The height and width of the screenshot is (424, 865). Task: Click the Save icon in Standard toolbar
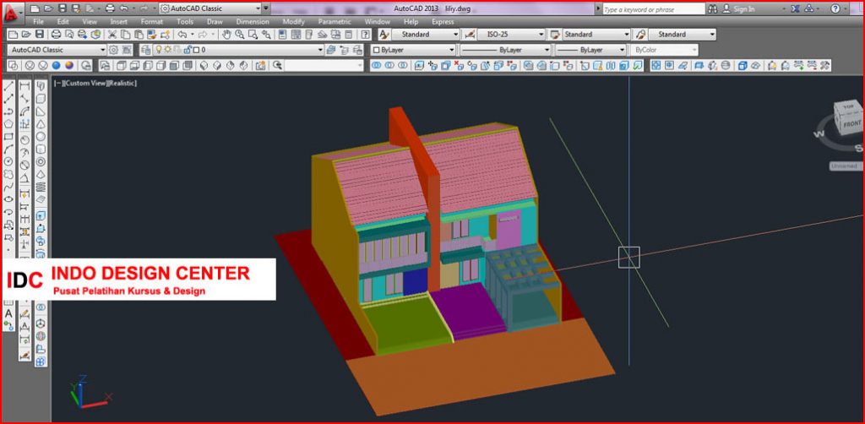tap(39, 35)
